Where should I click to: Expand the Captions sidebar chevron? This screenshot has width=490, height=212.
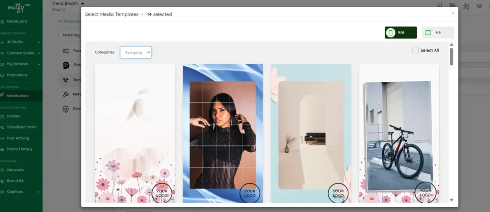click(39, 192)
